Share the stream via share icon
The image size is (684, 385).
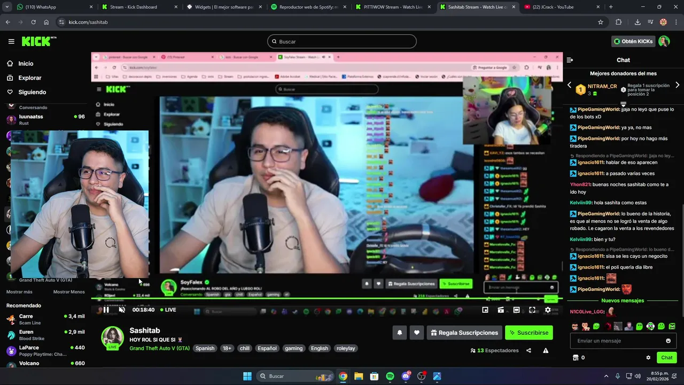point(528,351)
